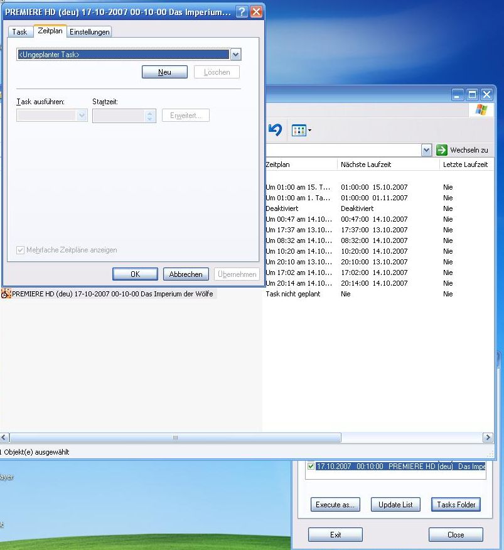The width and height of the screenshot is (504, 550).
Task: Click the 'Um 01:00 am 1. Ta...' row
Action: coord(298,198)
